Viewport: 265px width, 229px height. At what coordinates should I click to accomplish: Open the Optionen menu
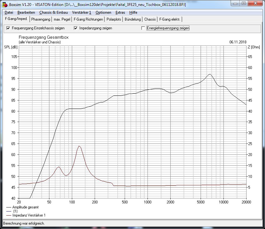103,12
